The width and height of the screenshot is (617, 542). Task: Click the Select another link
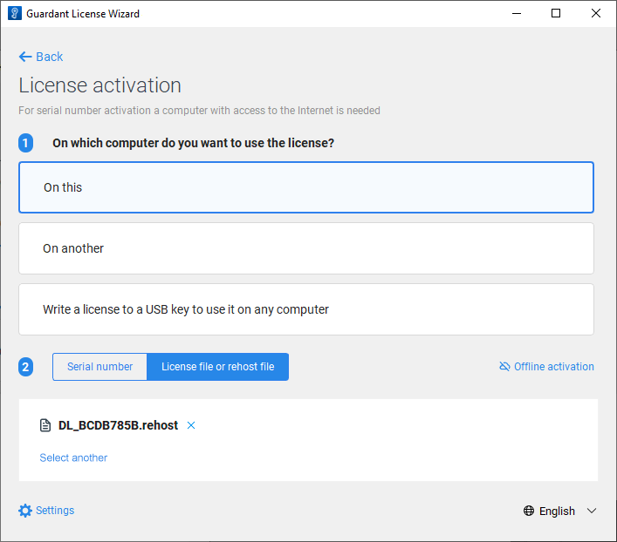pyautogui.click(x=73, y=457)
